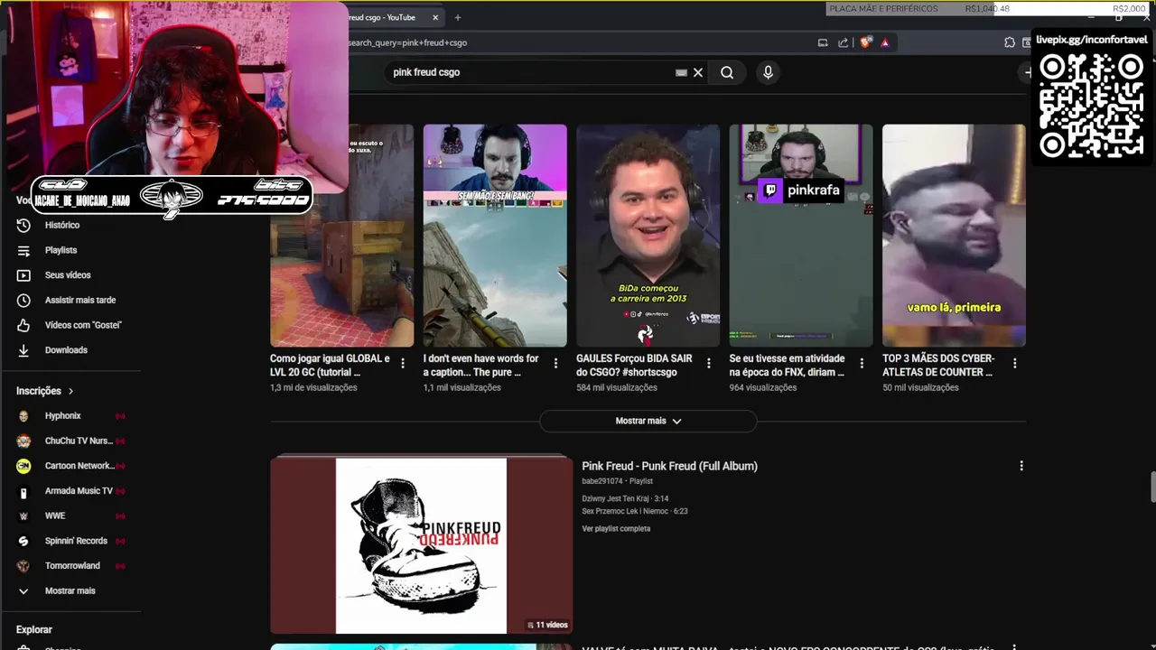
Task: Open 'Como jogar igual GLOBAL' short thumbnail
Action: [x=341, y=236]
